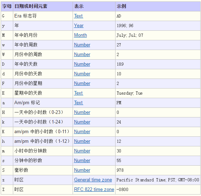The width and height of the screenshot is (201, 196).
Task: Select the example cell 1996; 96
Action: click(158, 26)
